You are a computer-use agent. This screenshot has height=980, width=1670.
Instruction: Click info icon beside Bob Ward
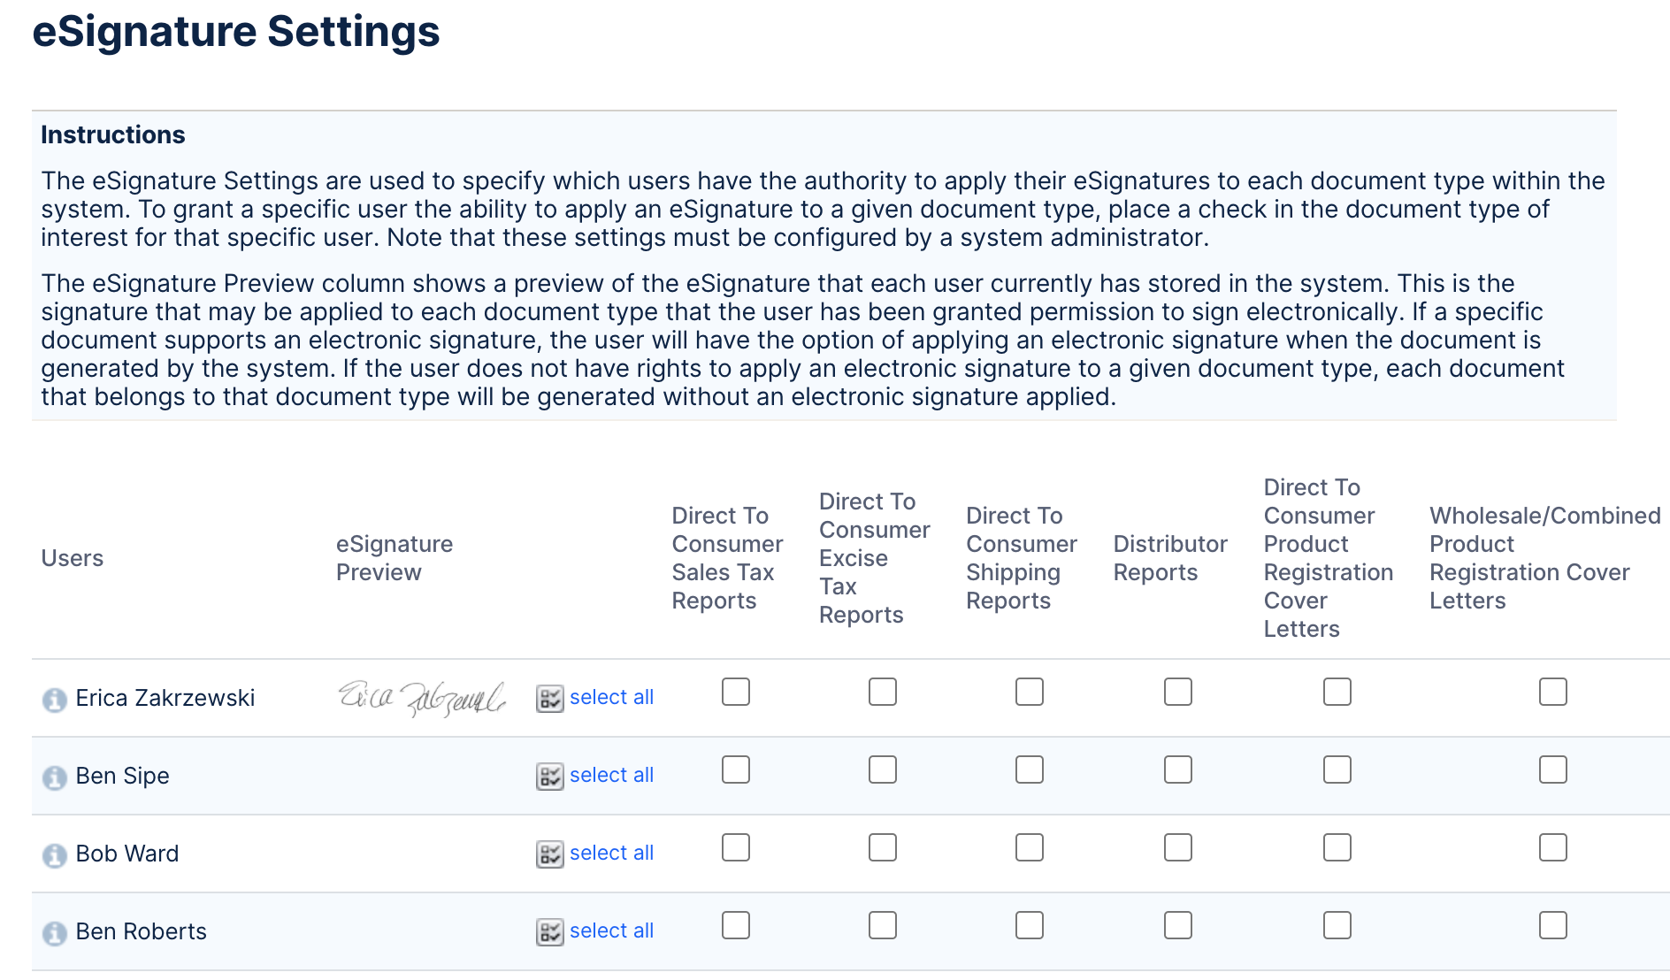click(54, 855)
